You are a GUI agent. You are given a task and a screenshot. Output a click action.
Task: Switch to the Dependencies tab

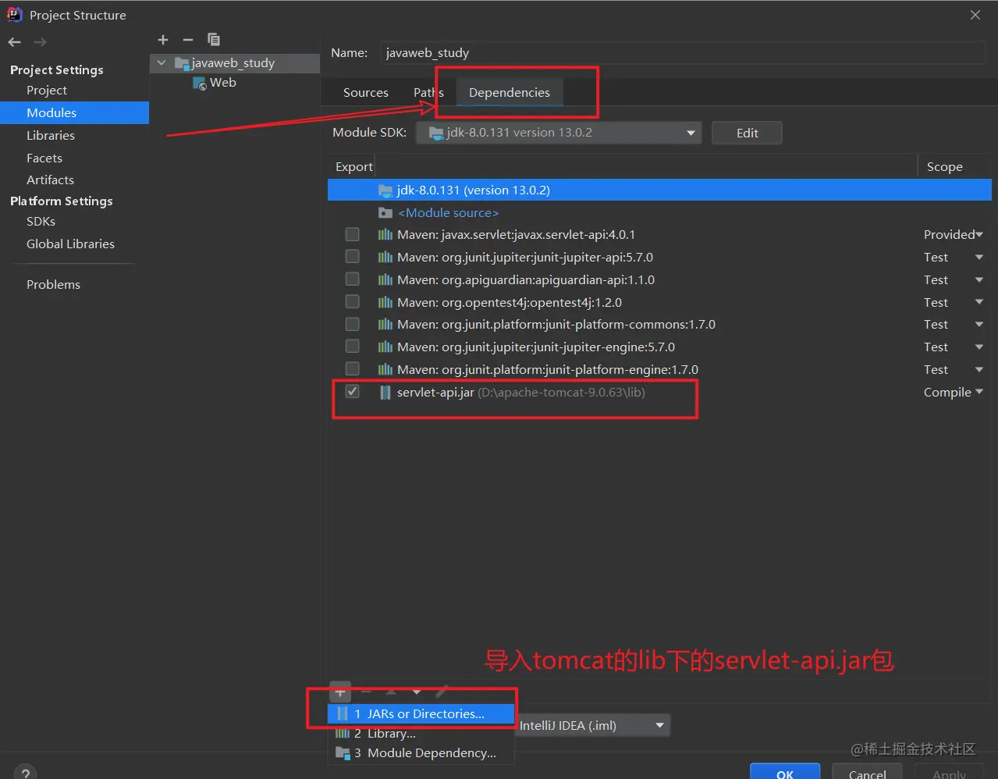pyautogui.click(x=510, y=92)
